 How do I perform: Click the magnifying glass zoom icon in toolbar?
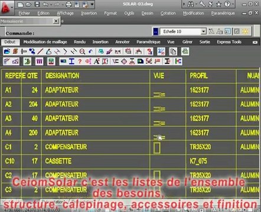click(x=82, y=52)
